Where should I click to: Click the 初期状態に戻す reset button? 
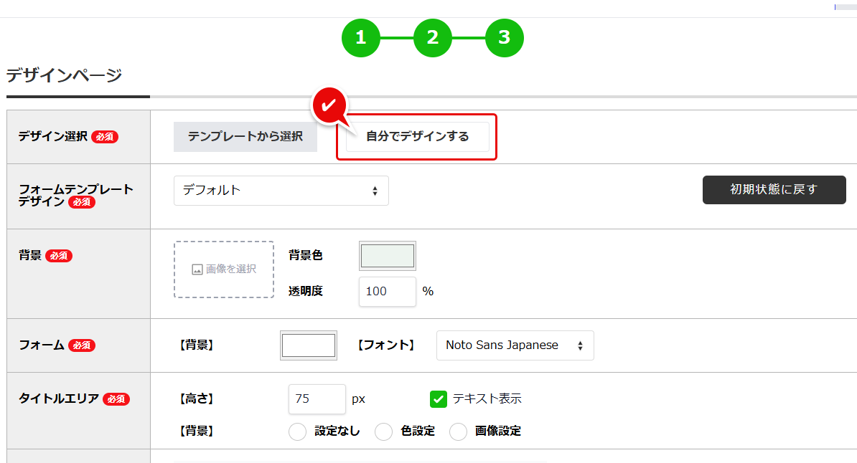[774, 190]
